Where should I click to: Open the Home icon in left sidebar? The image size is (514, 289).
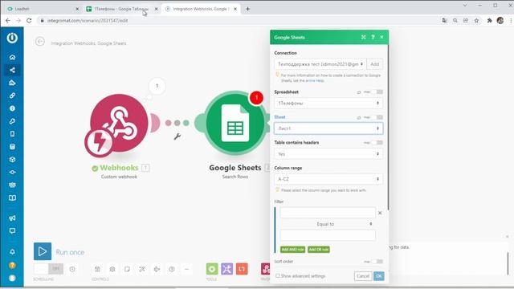click(x=12, y=57)
